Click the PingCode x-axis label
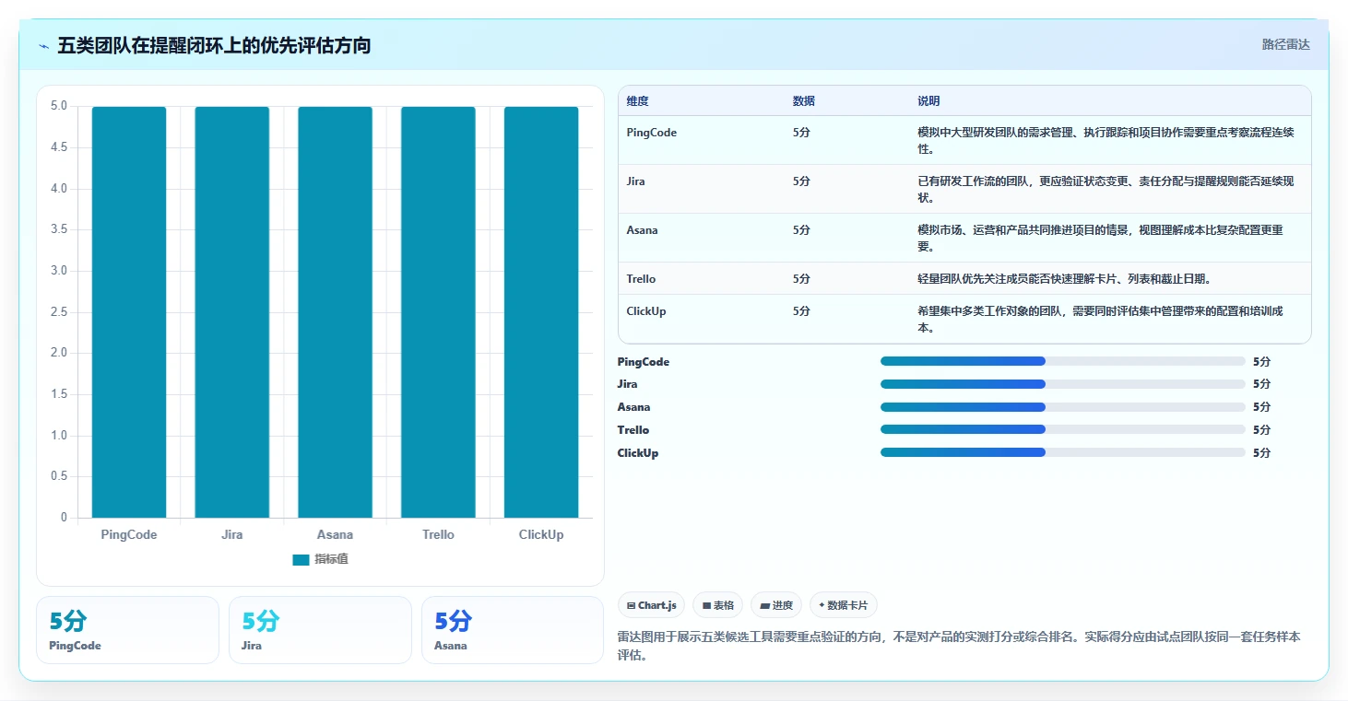 129,534
